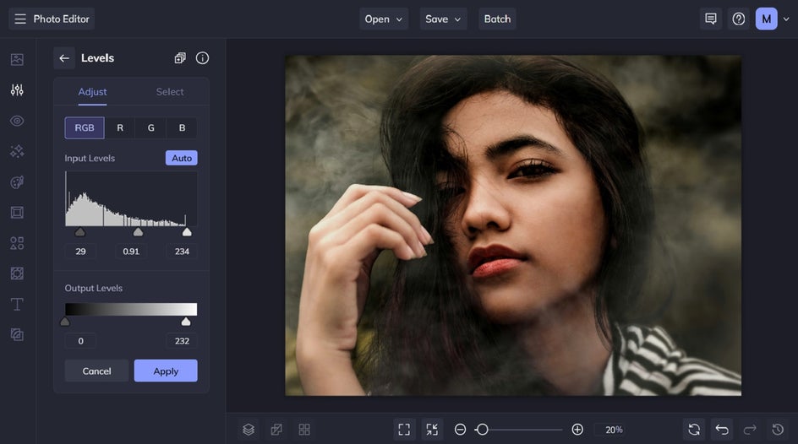Click the fit to screen icon
Image resolution: width=798 pixels, height=444 pixels.
(x=404, y=430)
